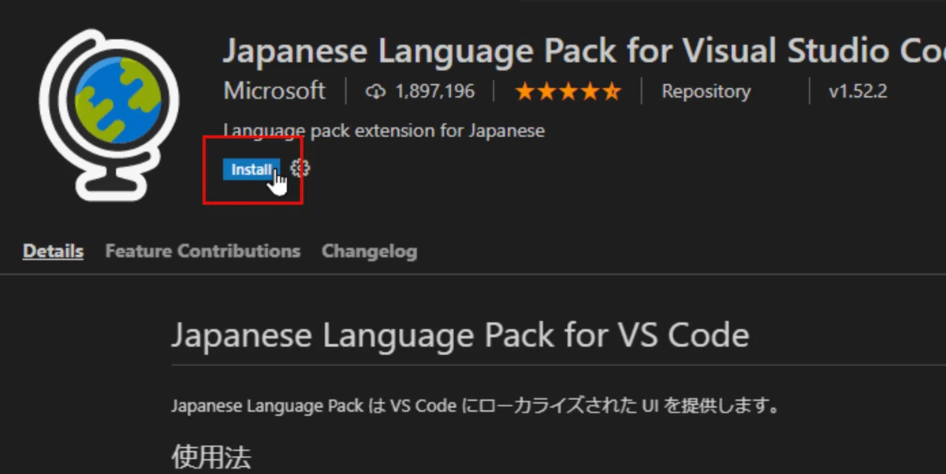
Task: Click the middle rating star
Action: [568, 92]
